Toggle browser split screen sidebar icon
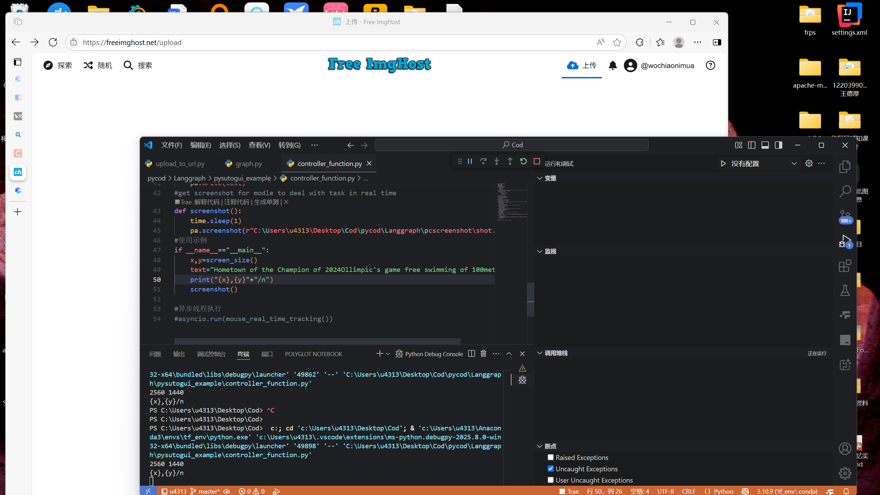 717,42
